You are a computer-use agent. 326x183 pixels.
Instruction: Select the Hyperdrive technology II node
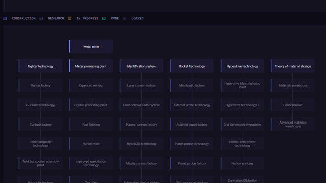[242, 105]
